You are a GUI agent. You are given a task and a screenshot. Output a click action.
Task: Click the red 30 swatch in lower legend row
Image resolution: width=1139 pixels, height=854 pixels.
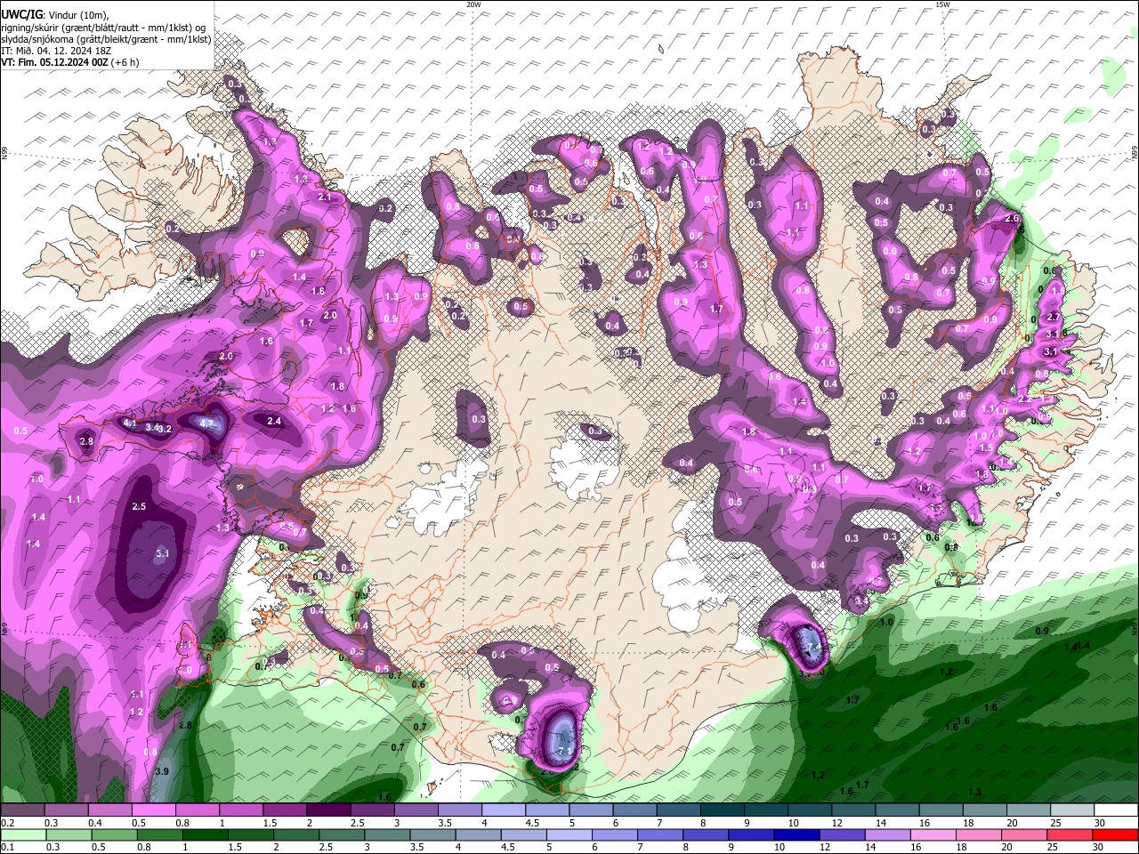pyautogui.click(x=1117, y=834)
